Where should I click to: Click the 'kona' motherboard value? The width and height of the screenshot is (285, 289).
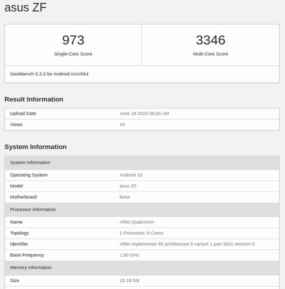pyautogui.click(x=125, y=197)
